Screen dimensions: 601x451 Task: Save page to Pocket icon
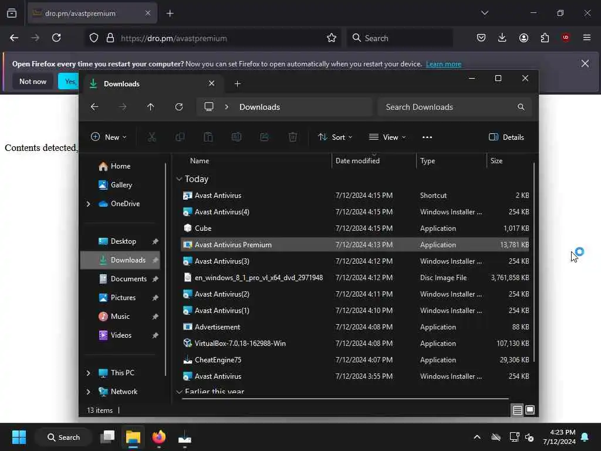[x=481, y=38]
